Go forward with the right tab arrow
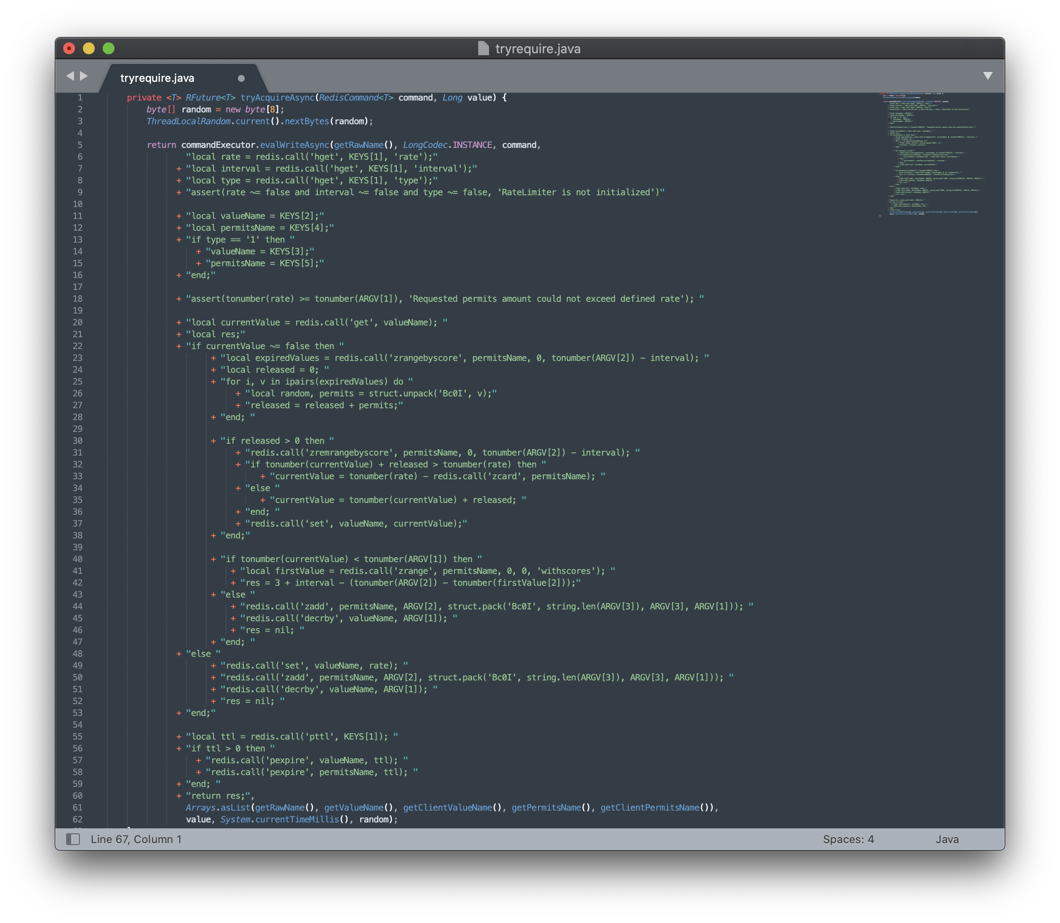Image resolution: width=1060 pixels, height=923 pixels. click(83, 76)
